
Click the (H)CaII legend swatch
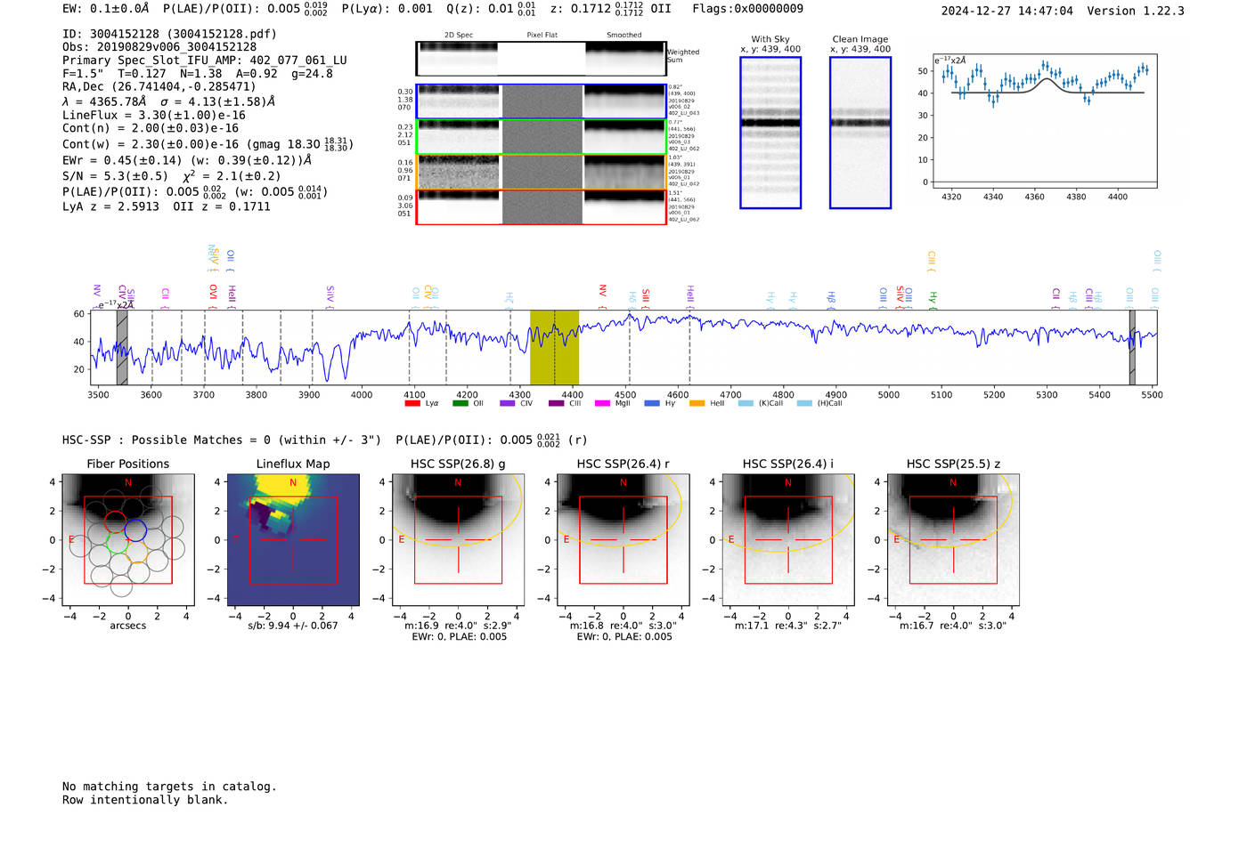click(x=805, y=403)
